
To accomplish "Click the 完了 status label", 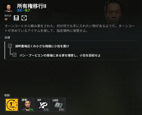I will (28, 10).
